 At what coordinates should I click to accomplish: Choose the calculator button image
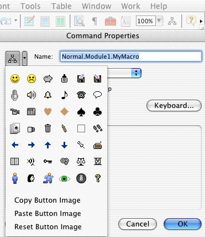(x=31, y=112)
